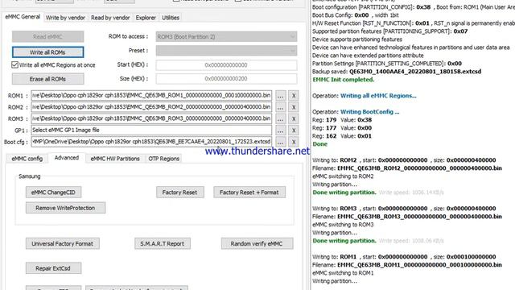This screenshot has height=290, width=515.
Task: Click Write all ROMs button
Action: (x=47, y=52)
